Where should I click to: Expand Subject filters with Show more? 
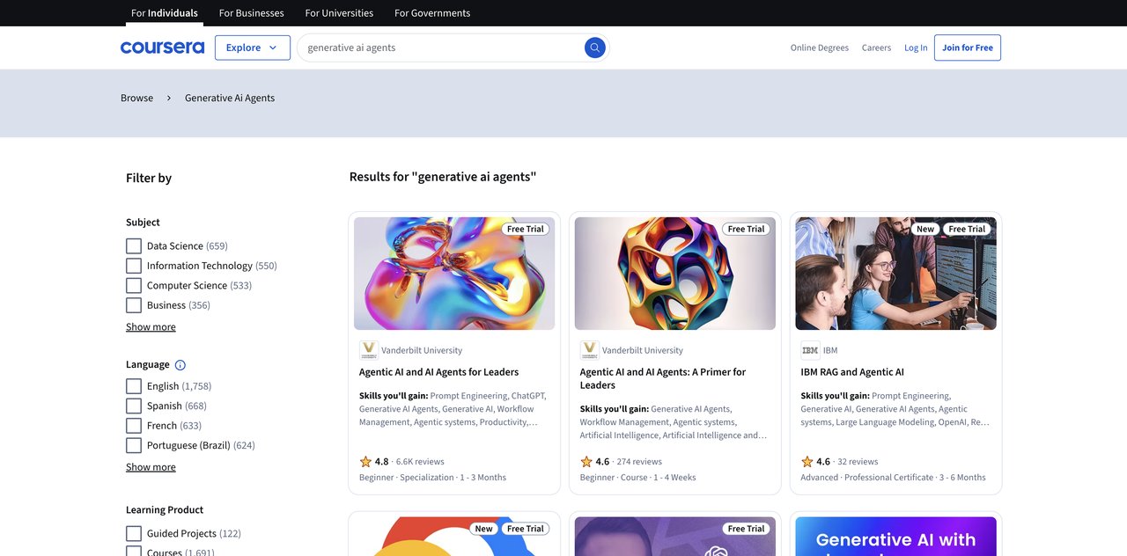151,326
